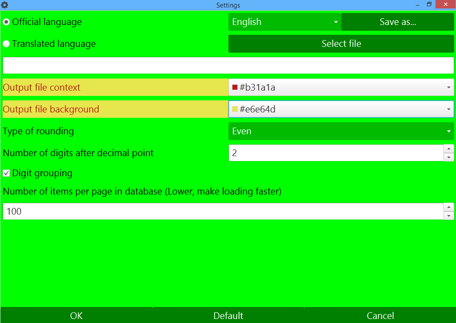The height and width of the screenshot is (323, 456).
Task: Open the English language dropdown
Action: [284, 22]
